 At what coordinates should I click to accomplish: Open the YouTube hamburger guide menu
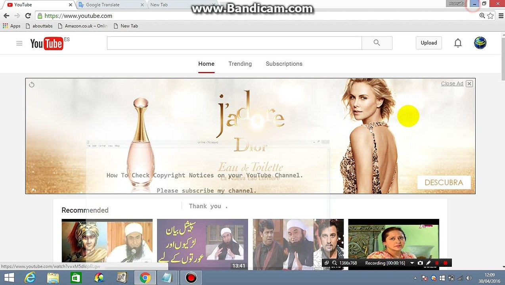coord(19,43)
